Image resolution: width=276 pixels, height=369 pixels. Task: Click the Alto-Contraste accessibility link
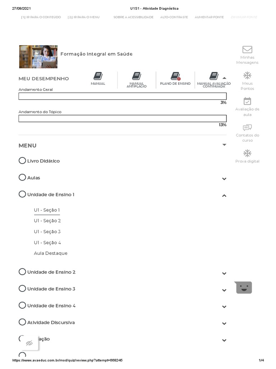pos(174,17)
